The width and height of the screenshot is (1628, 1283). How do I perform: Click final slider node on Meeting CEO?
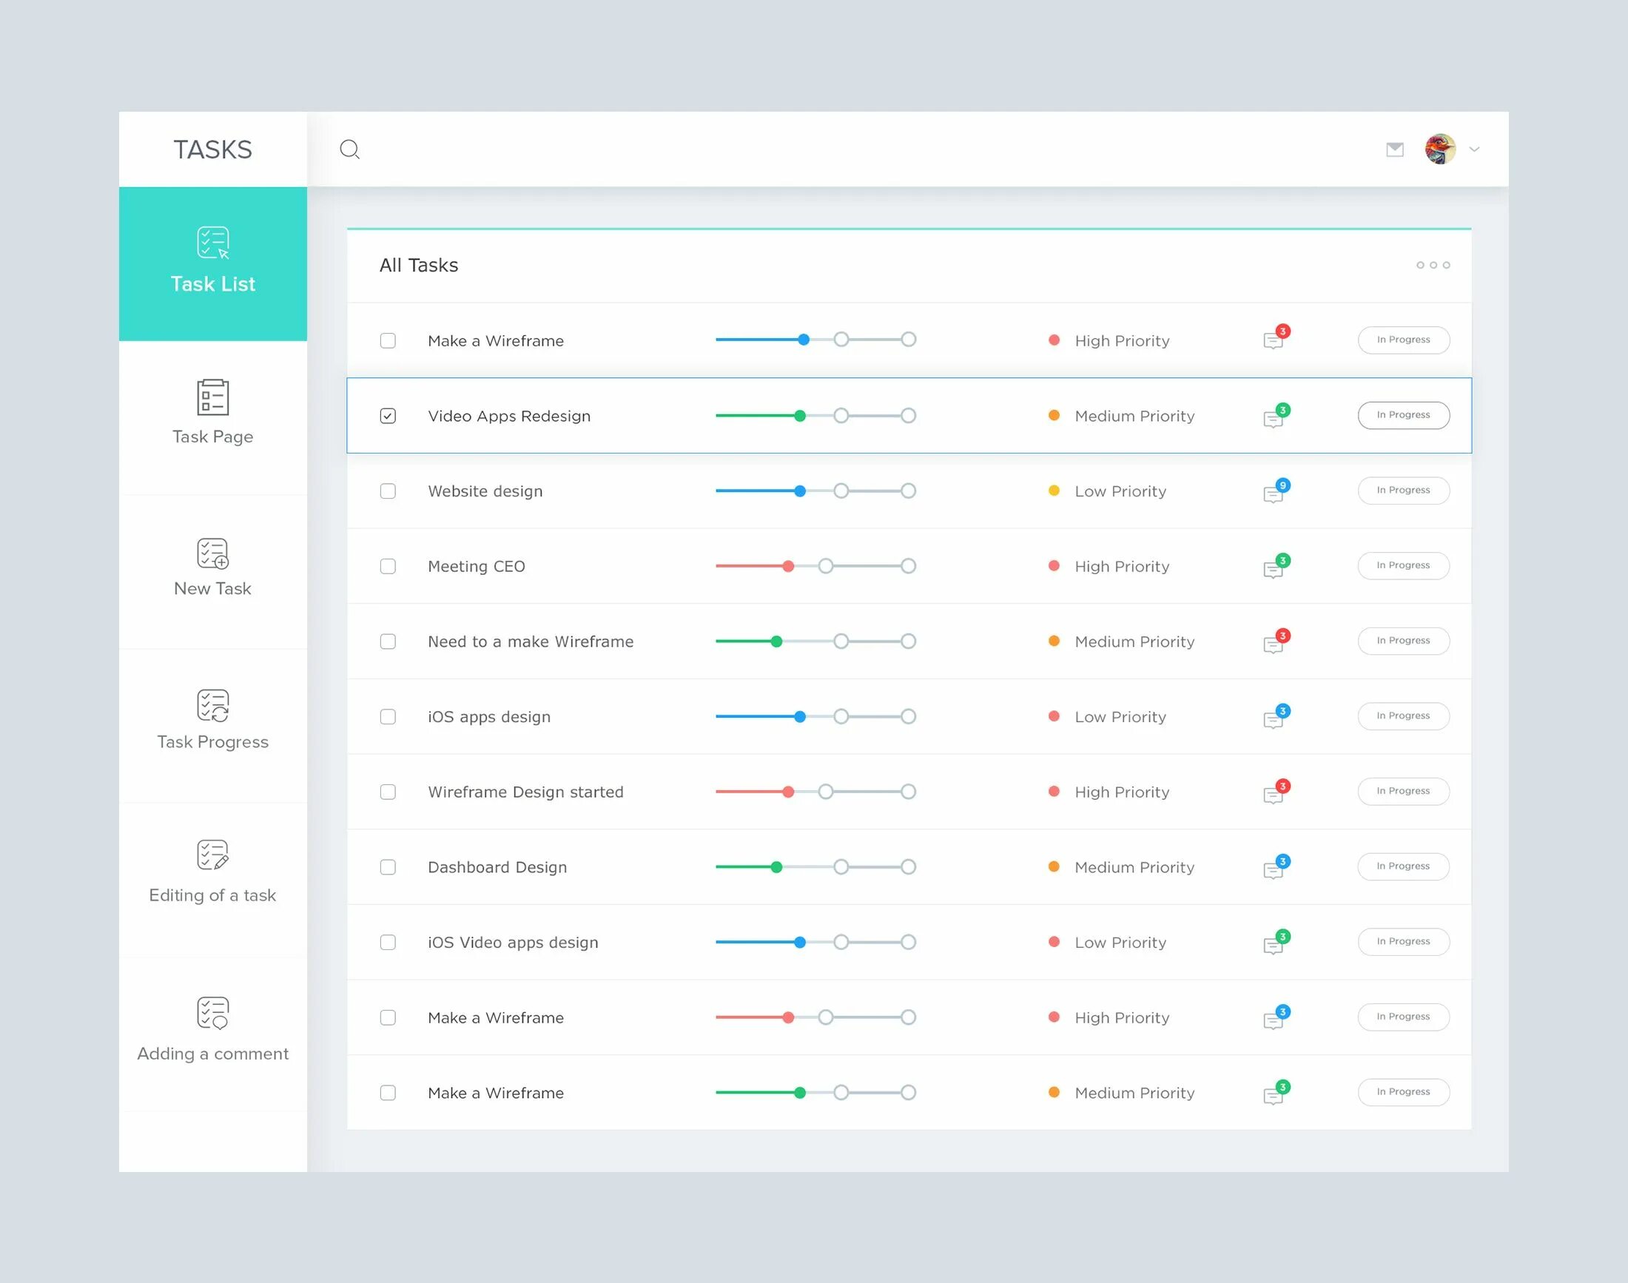(908, 565)
